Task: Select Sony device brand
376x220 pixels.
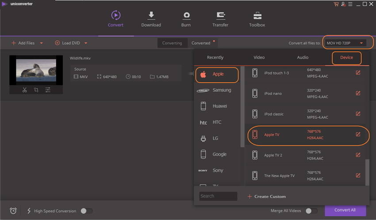Action: [217, 171]
